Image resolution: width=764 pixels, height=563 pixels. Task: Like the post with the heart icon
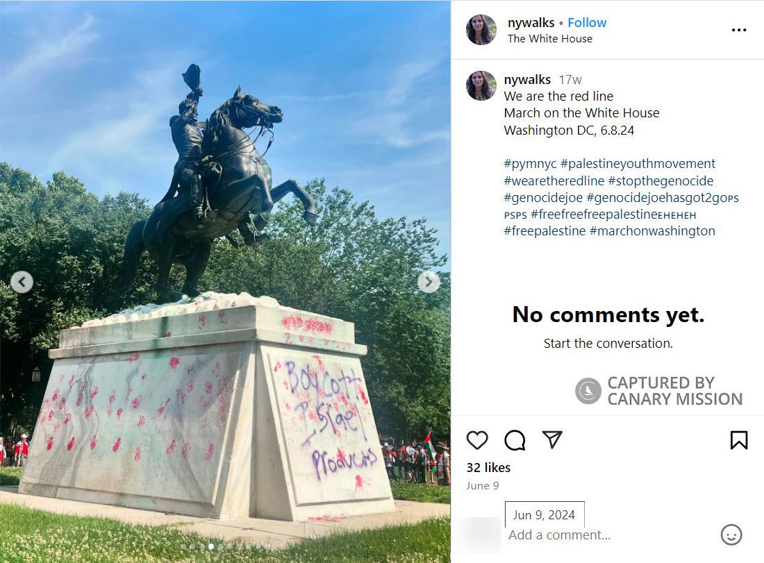tap(477, 440)
